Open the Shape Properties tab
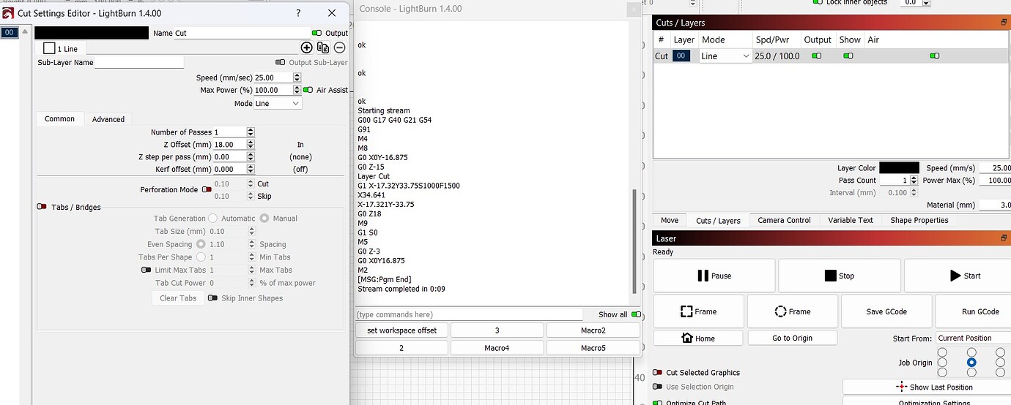The image size is (1011, 405). (x=919, y=220)
